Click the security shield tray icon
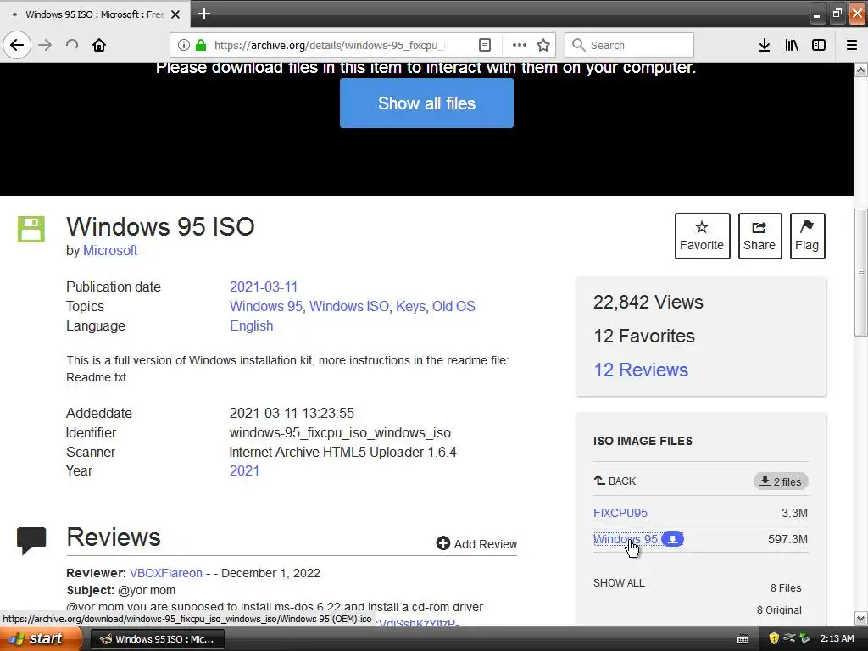Viewport: 868px width, 651px height. (774, 638)
